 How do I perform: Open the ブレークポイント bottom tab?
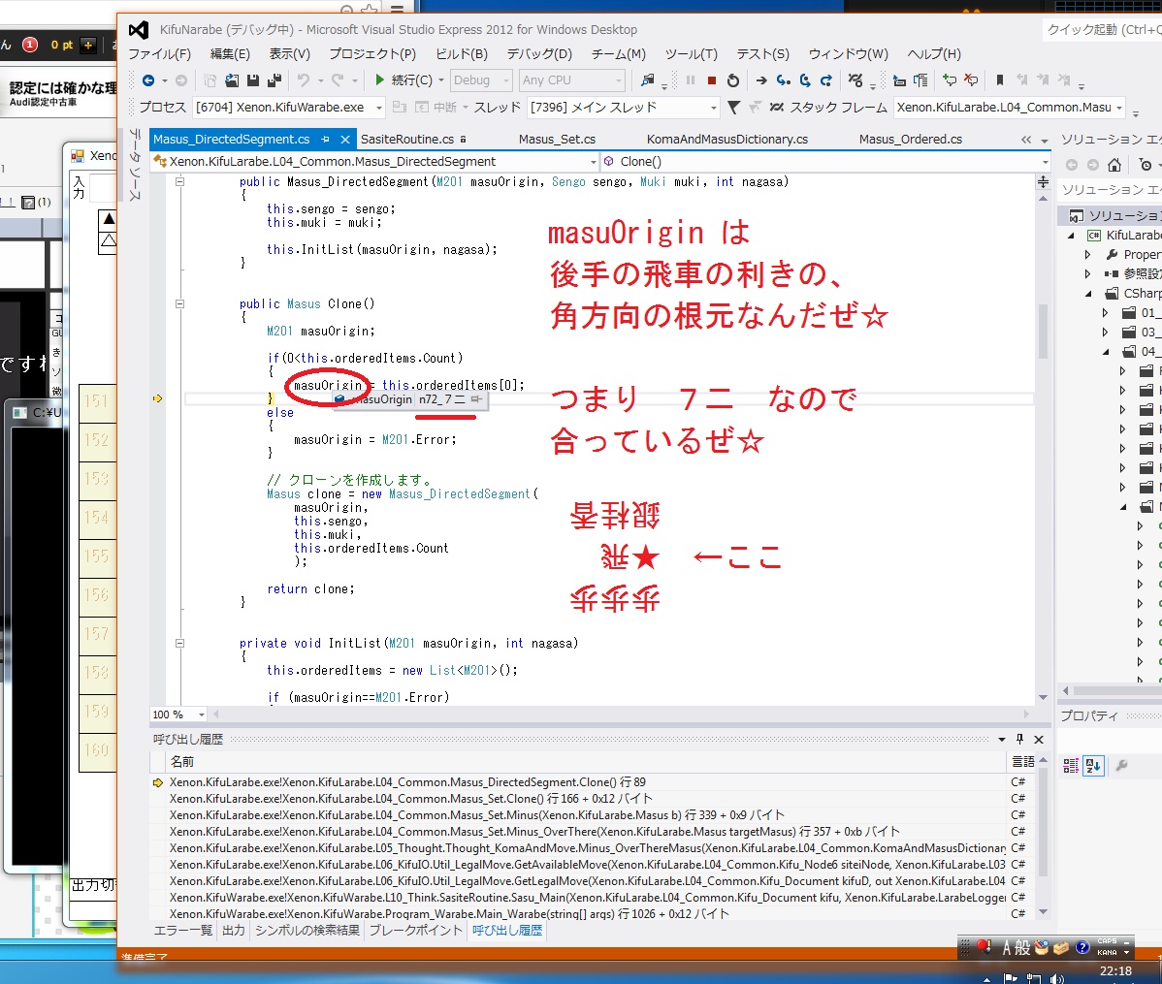(x=416, y=930)
